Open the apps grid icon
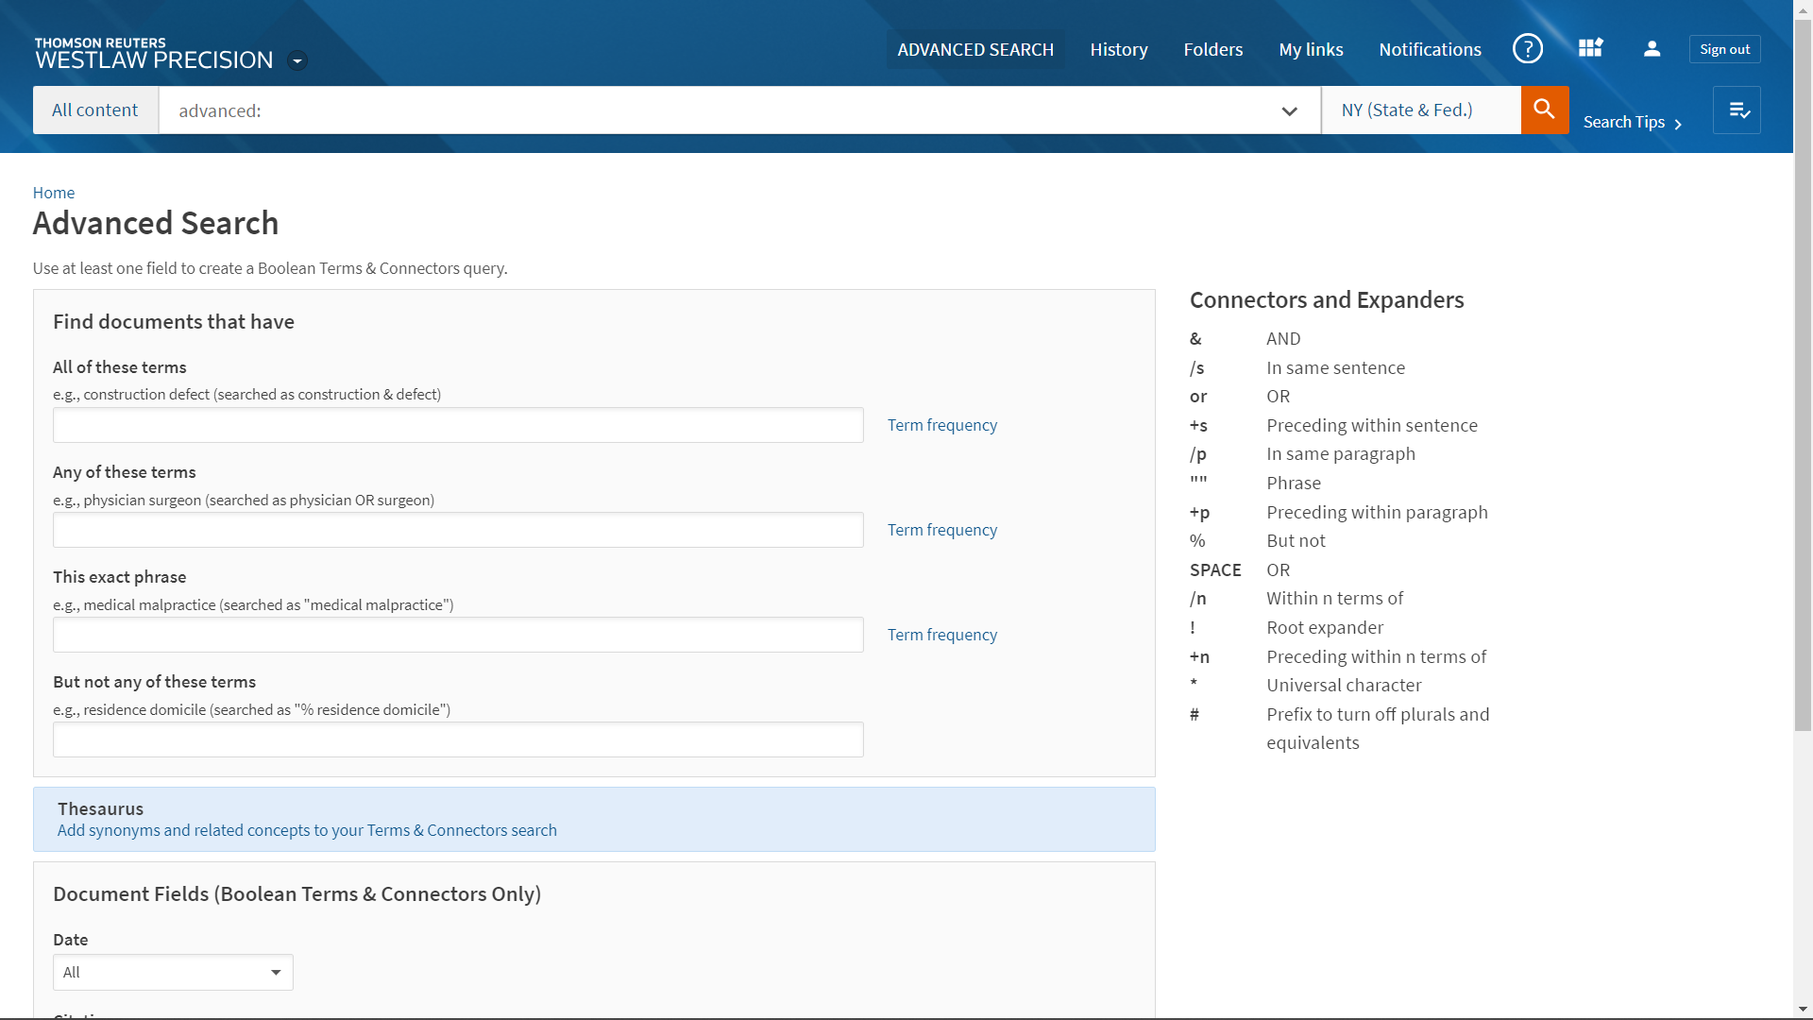This screenshot has height=1020, width=1813. pyautogui.click(x=1590, y=49)
